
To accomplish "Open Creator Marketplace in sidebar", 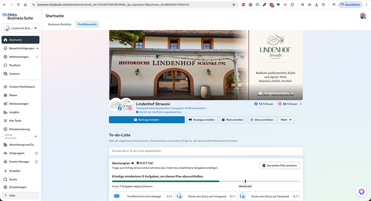I will tap(20, 87).
